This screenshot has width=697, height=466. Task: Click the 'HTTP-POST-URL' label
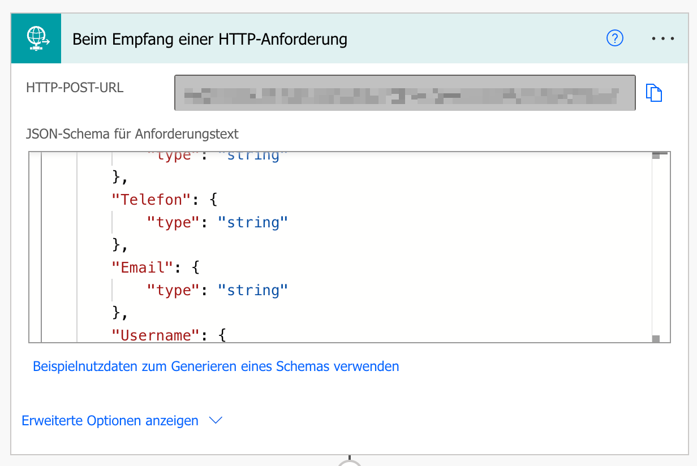[75, 88]
